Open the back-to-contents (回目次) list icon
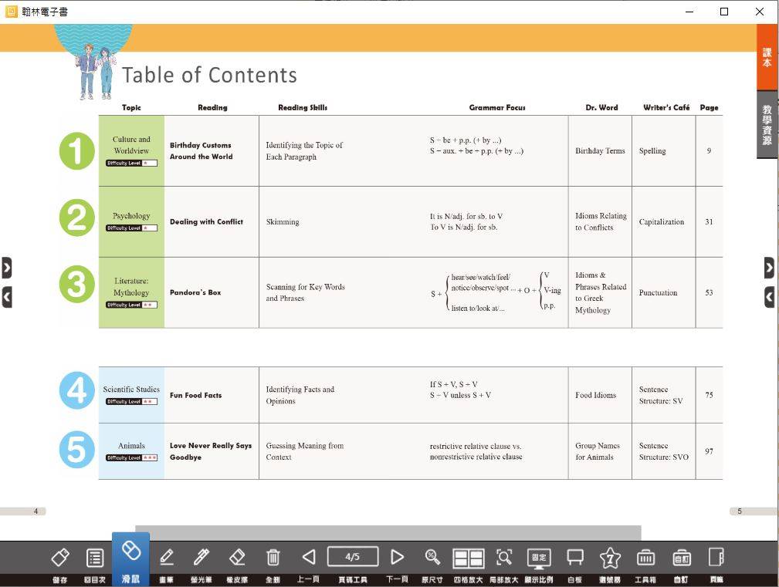Screen dimensions: 779x587 [95, 558]
